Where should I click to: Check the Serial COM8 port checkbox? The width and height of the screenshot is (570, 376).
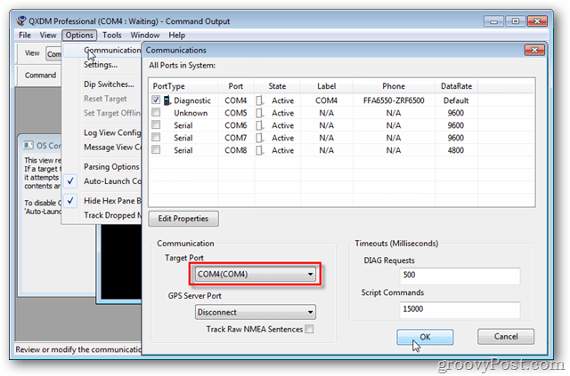coord(156,149)
